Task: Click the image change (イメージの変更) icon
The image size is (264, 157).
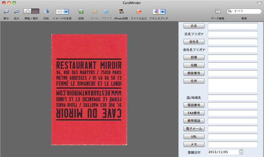Action: click(60, 12)
